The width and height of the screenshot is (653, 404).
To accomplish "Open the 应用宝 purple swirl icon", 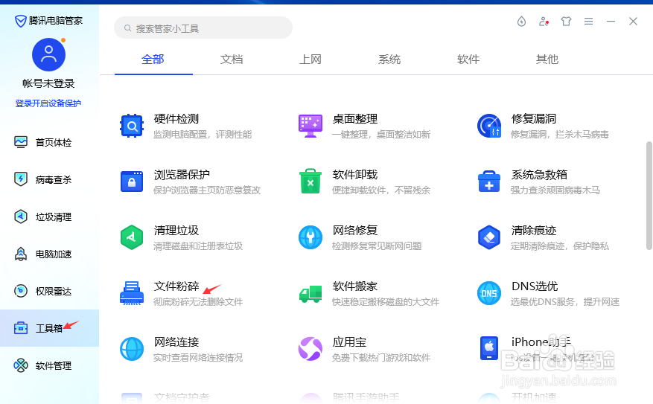I will pyautogui.click(x=310, y=349).
